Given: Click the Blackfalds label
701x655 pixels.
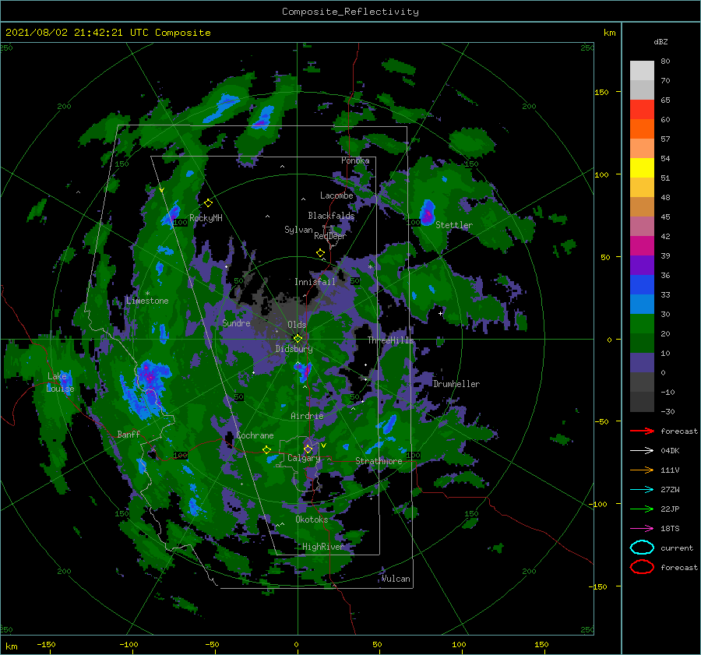Looking at the screenshot, I should [x=331, y=216].
